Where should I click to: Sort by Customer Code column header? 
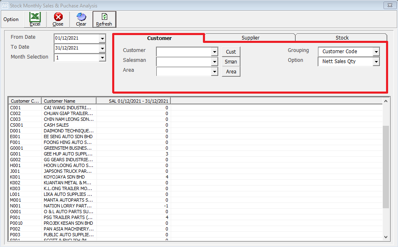pos(25,101)
